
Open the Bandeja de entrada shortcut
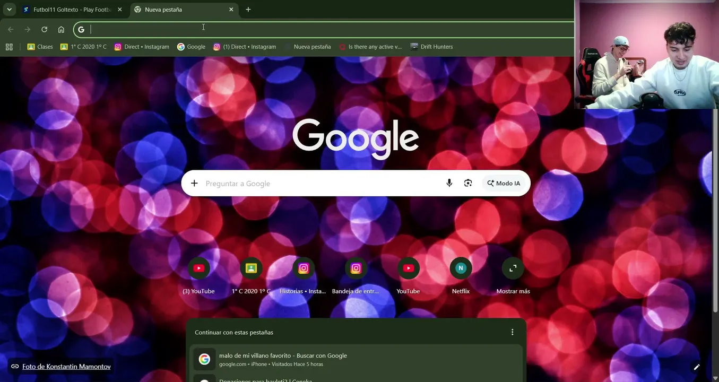pos(356,276)
